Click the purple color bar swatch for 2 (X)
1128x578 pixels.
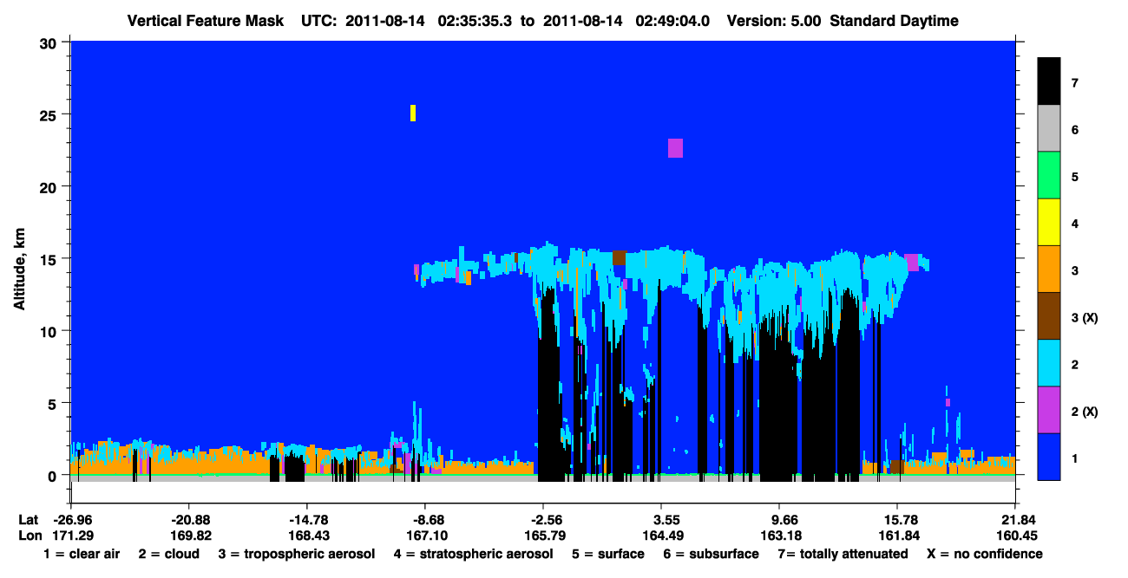point(1049,409)
